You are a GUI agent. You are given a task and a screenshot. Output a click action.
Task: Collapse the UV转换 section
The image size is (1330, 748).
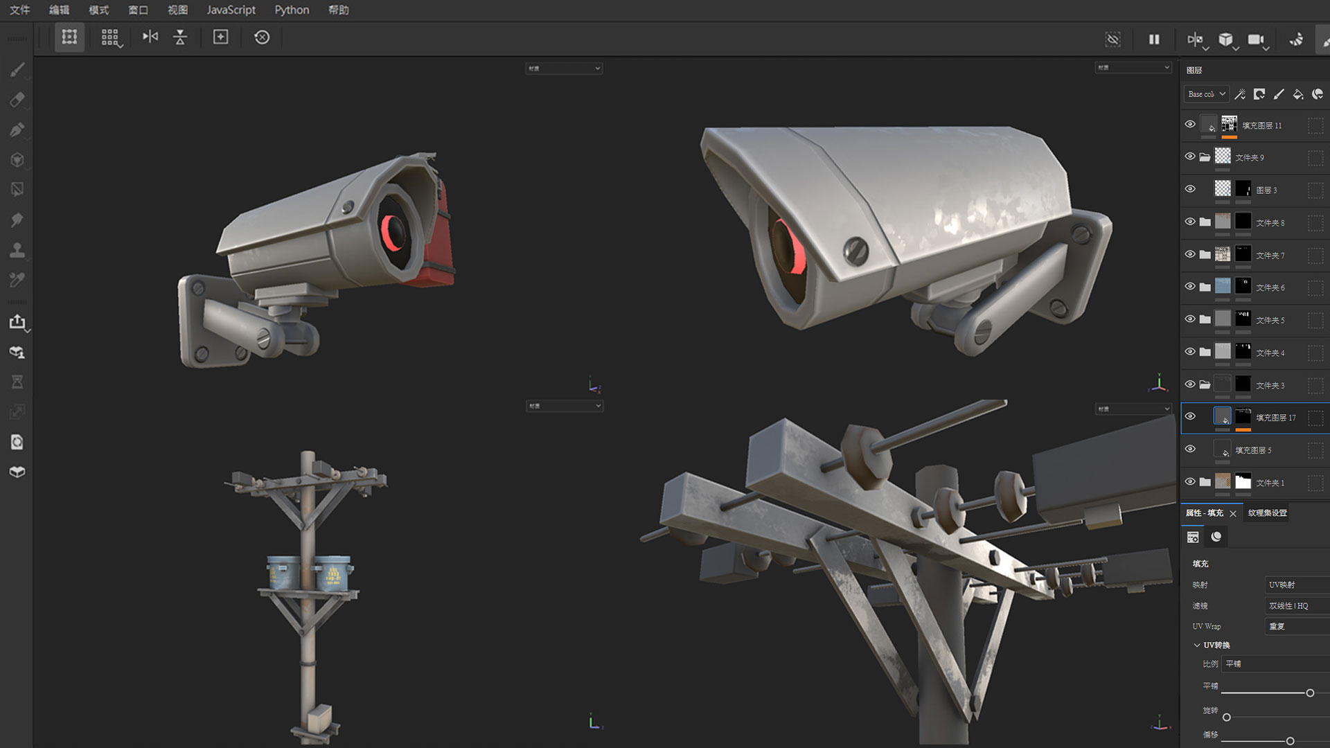[1197, 645]
